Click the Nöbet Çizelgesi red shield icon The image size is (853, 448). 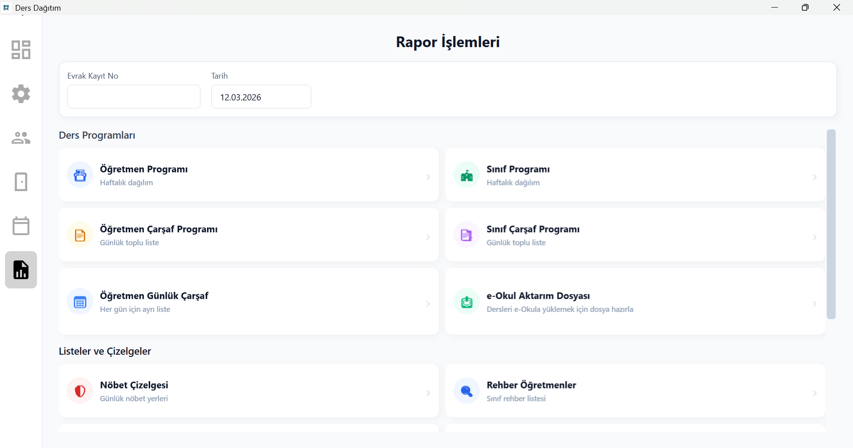tap(80, 391)
